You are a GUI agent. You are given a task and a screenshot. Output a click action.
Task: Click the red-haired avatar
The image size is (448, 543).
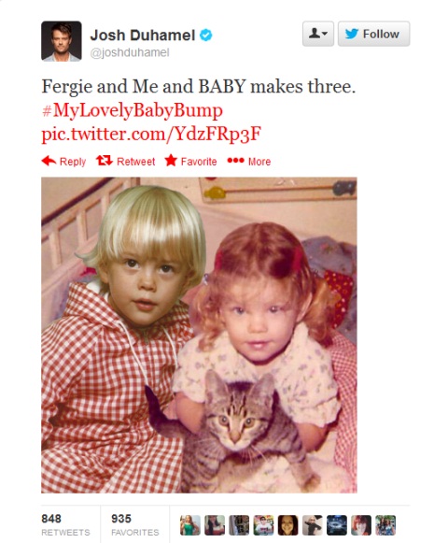[x=361, y=525]
